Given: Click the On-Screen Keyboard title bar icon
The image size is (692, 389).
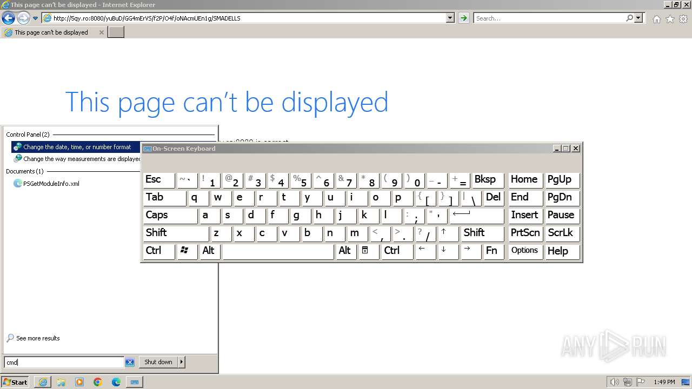Looking at the screenshot, I should click(148, 149).
